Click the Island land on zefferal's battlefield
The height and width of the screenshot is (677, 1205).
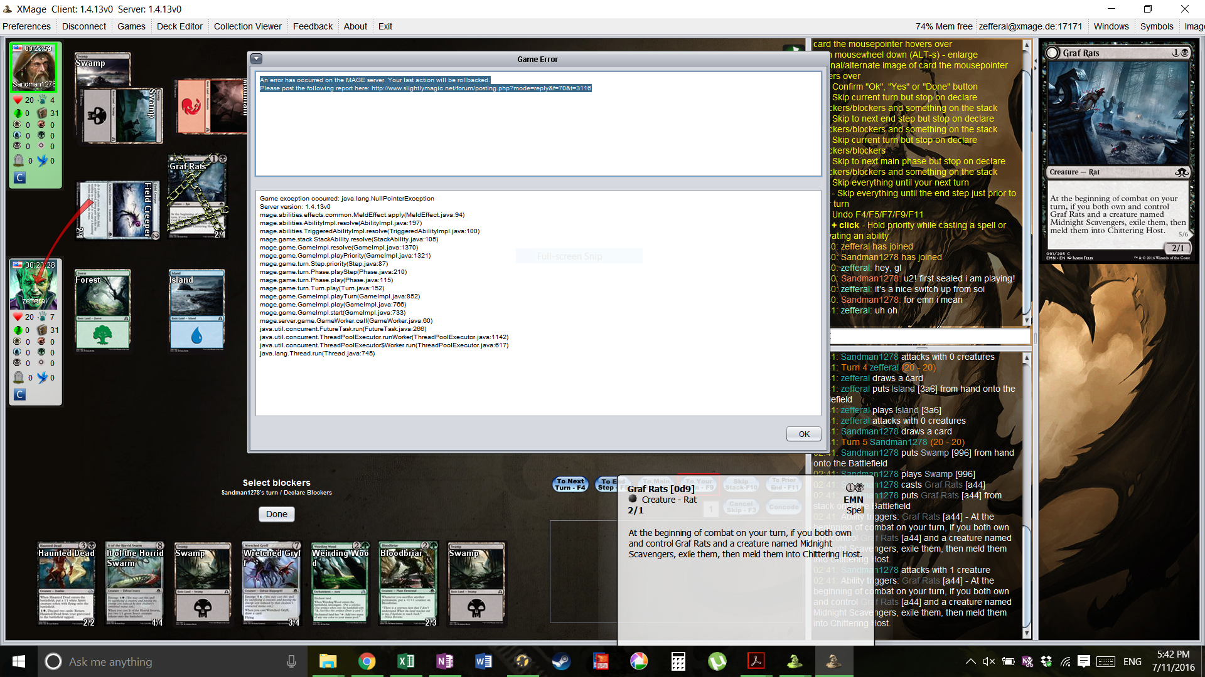tap(196, 310)
